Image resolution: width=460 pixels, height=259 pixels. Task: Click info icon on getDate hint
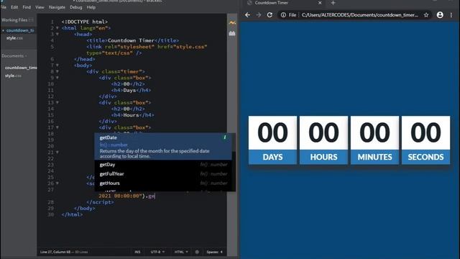point(225,137)
